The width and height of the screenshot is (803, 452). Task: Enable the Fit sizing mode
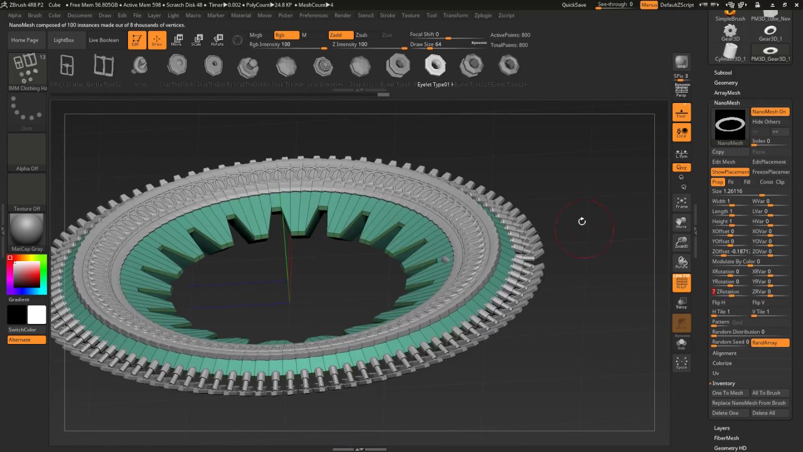tap(731, 182)
